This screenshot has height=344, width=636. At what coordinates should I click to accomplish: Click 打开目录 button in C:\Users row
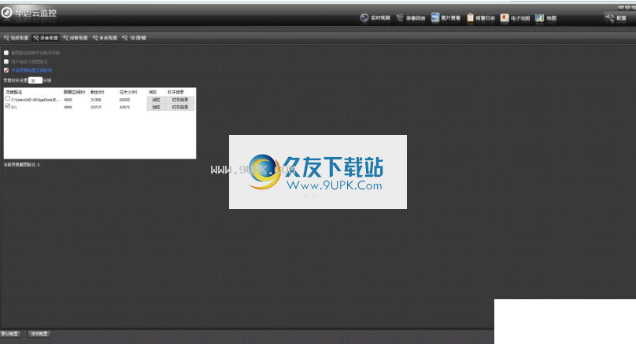click(x=179, y=100)
